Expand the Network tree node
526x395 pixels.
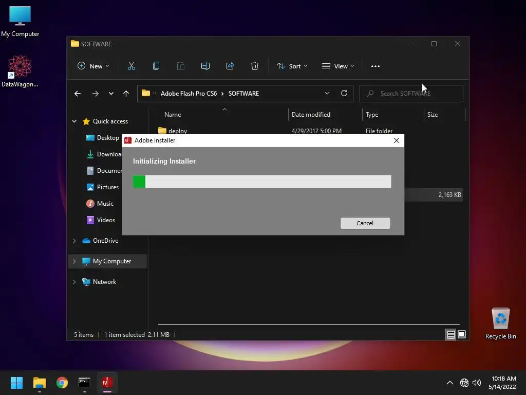[x=74, y=282]
